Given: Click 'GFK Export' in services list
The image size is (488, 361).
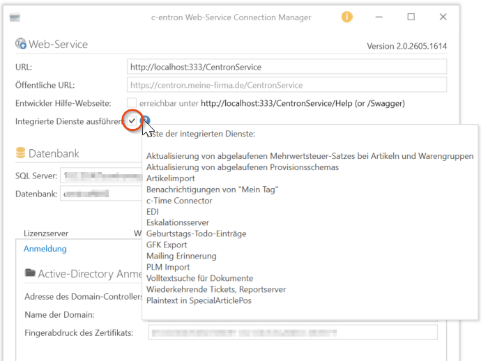Looking at the screenshot, I should [x=167, y=245].
